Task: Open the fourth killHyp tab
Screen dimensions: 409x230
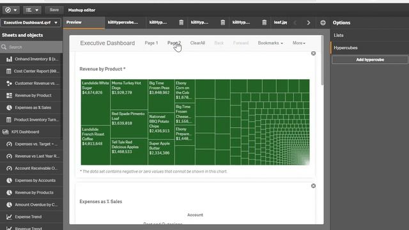Action: (242, 22)
